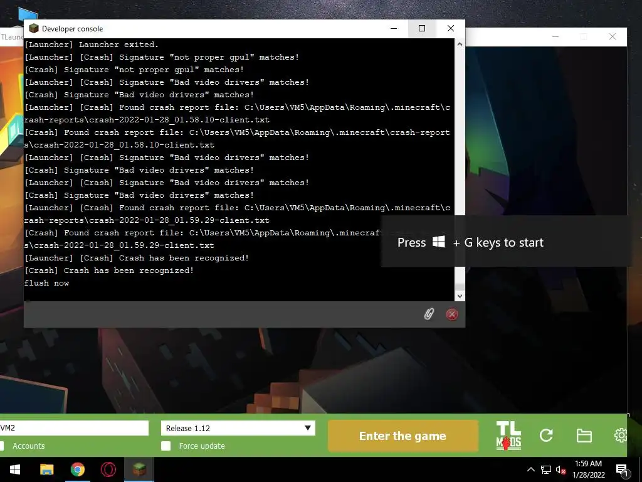
Task: Open the Windows Start menu
Action: (15, 469)
